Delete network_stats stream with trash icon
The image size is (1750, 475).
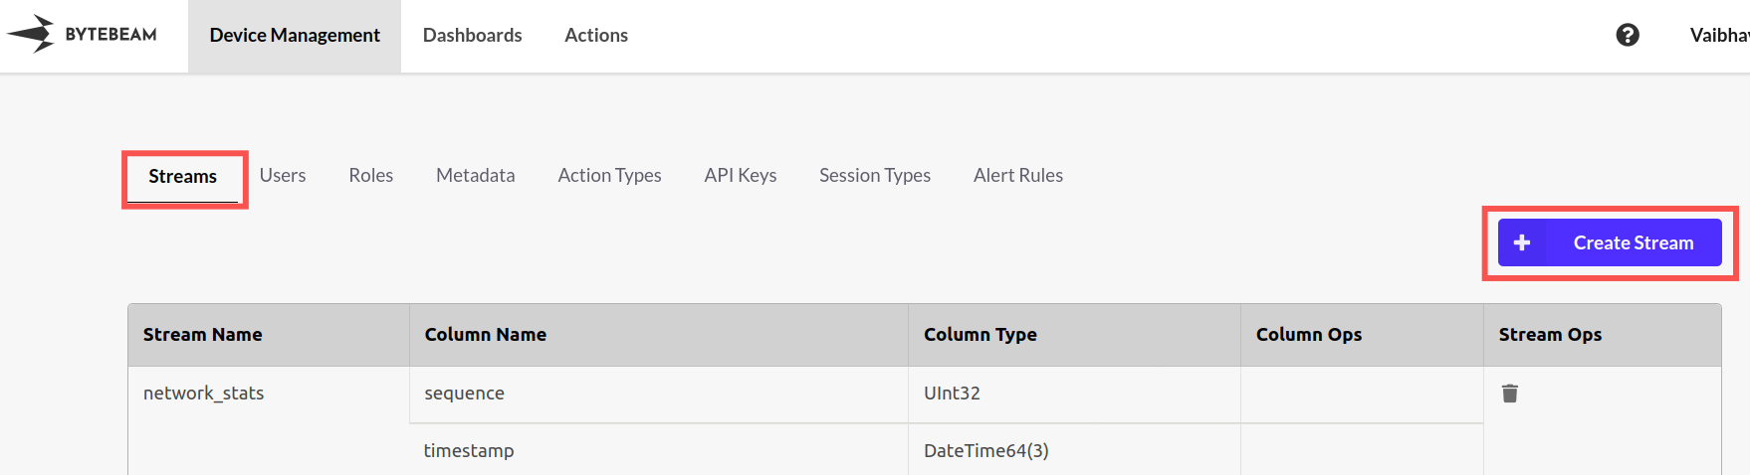click(1510, 394)
